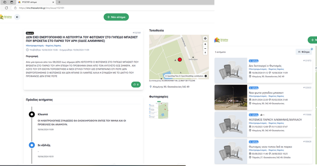Open the tab actions icon
The width and height of the screenshot is (317, 166).
point(11,2)
